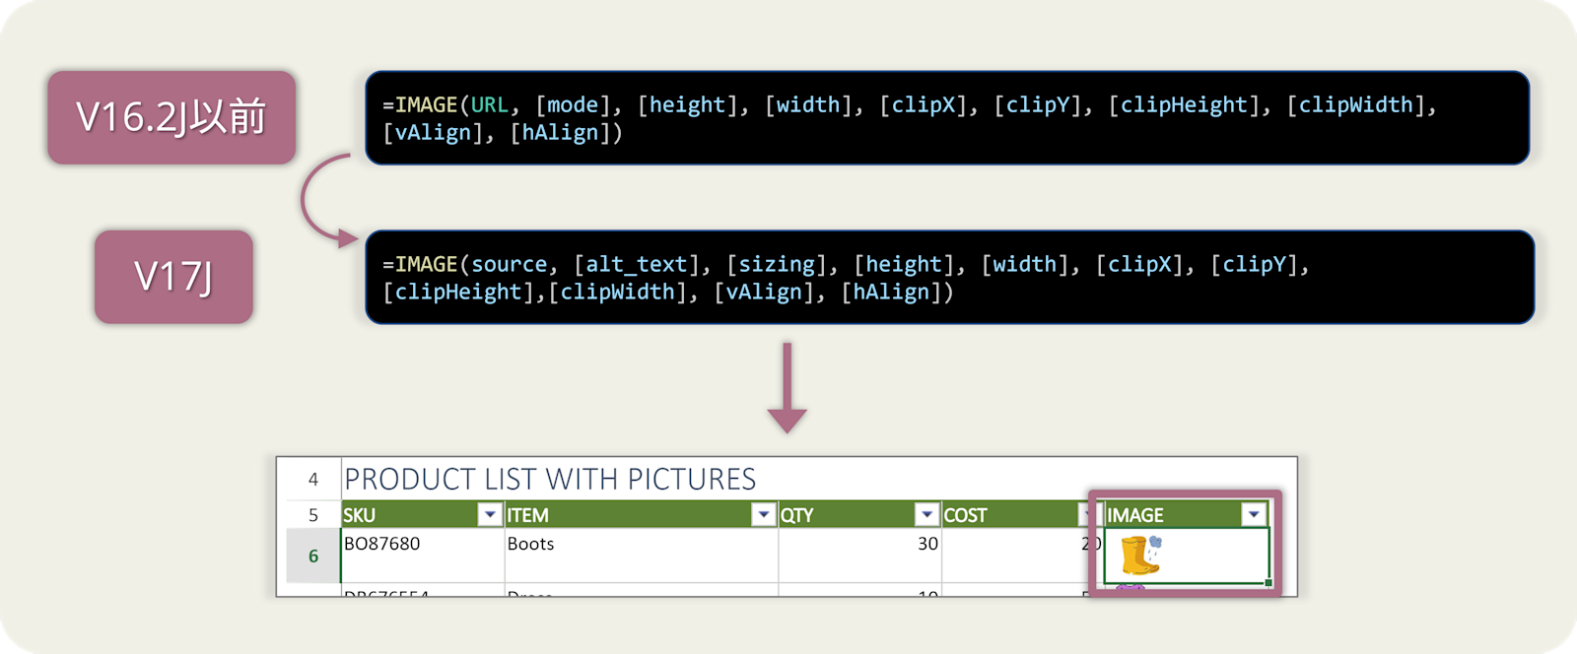Open the SKU column filter dropdown
This screenshot has height=654, width=1577.
(x=490, y=514)
